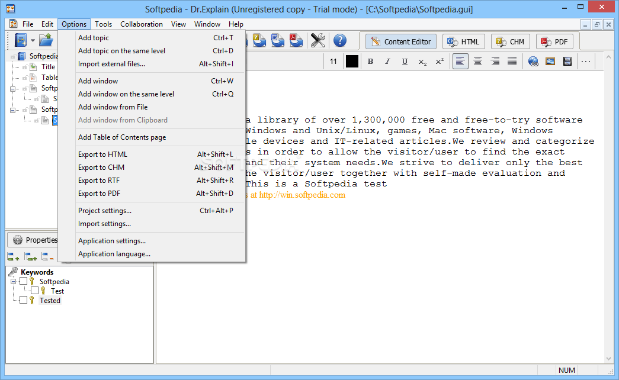Toggle italic formatting

387,61
